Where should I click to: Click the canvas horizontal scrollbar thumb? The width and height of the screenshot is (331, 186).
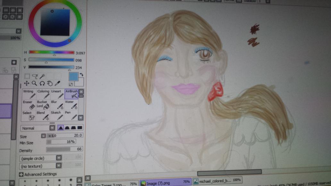[229, 172]
